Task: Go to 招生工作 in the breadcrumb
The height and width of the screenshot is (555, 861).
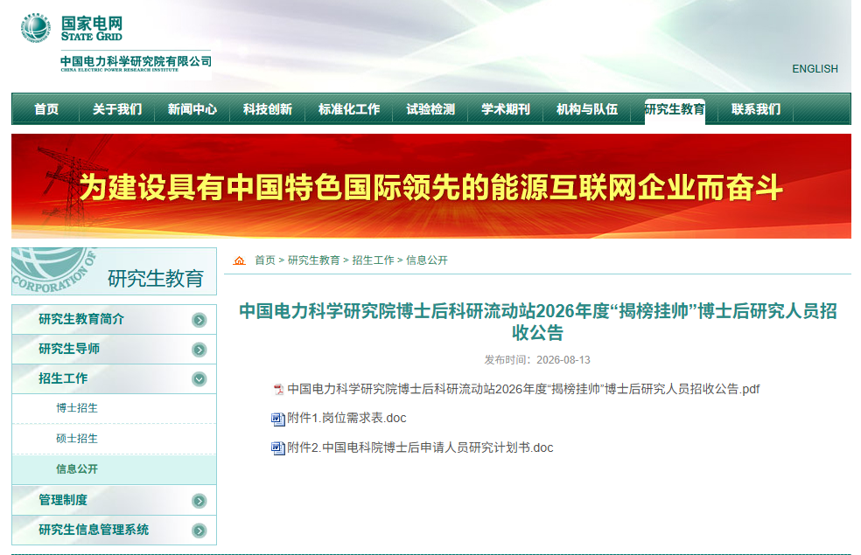Action: 373,260
